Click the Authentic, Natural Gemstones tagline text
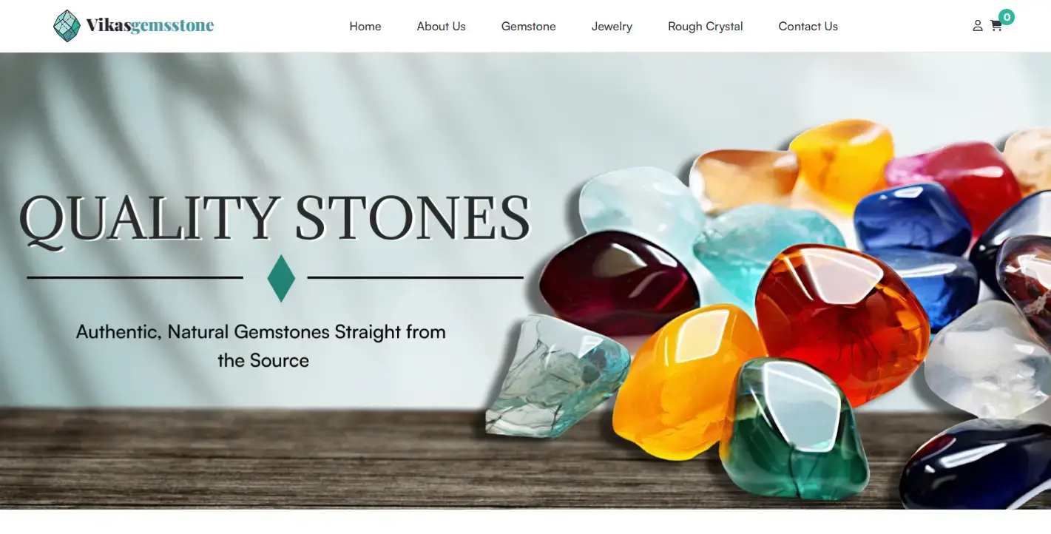The width and height of the screenshot is (1051, 534). coord(261,345)
